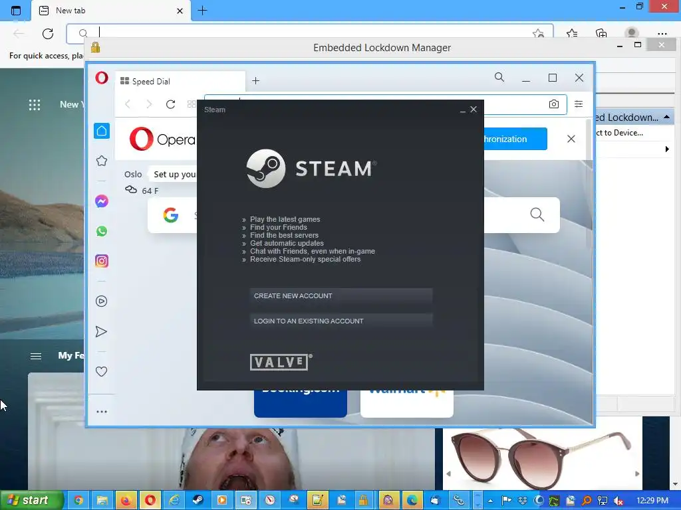Click the Google logo in search box
Viewport: 681px width, 510px height.
pyautogui.click(x=171, y=215)
